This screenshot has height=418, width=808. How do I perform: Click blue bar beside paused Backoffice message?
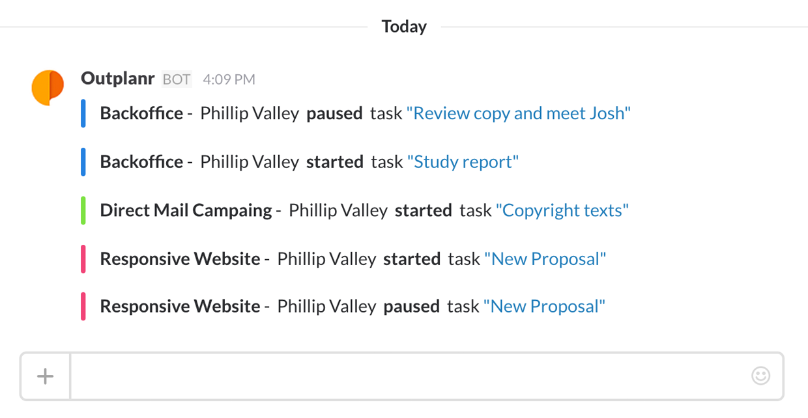click(83, 113)
